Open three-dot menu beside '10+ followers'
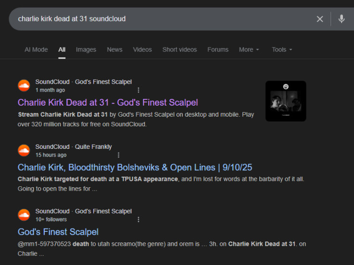The height and width of the screenshot is (265, 354). pyautogui.click(x=139, y=219)
